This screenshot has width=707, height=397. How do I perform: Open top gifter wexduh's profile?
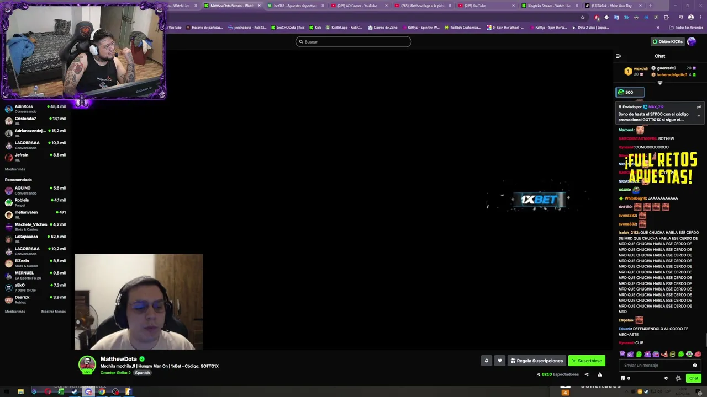click(x=641, y=69)
